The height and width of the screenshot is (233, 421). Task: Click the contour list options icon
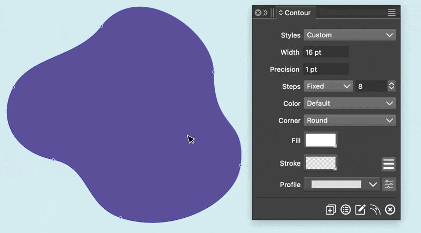[346, 210]
